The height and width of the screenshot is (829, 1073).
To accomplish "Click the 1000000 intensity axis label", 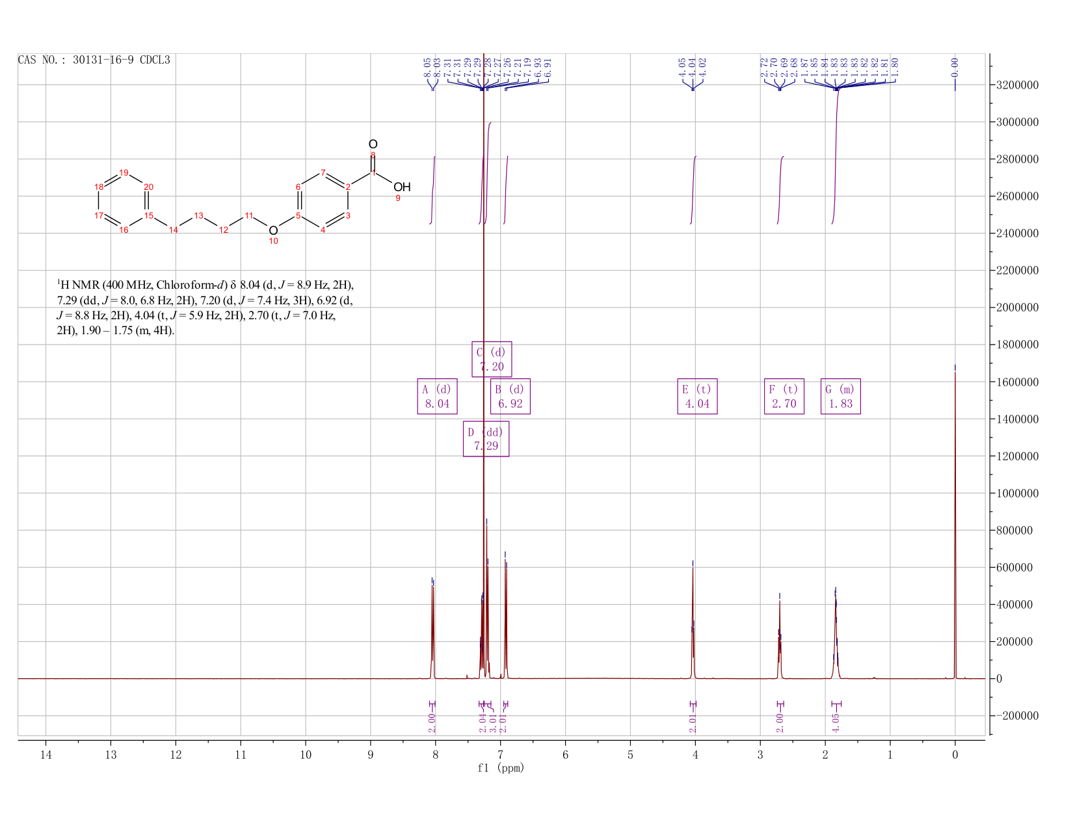I will click(x=1016, y=493).
